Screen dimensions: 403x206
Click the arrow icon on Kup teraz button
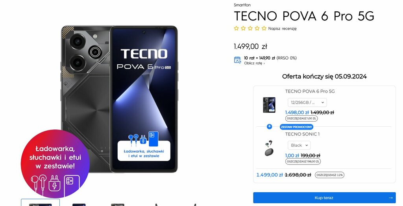tap(391, 198)
